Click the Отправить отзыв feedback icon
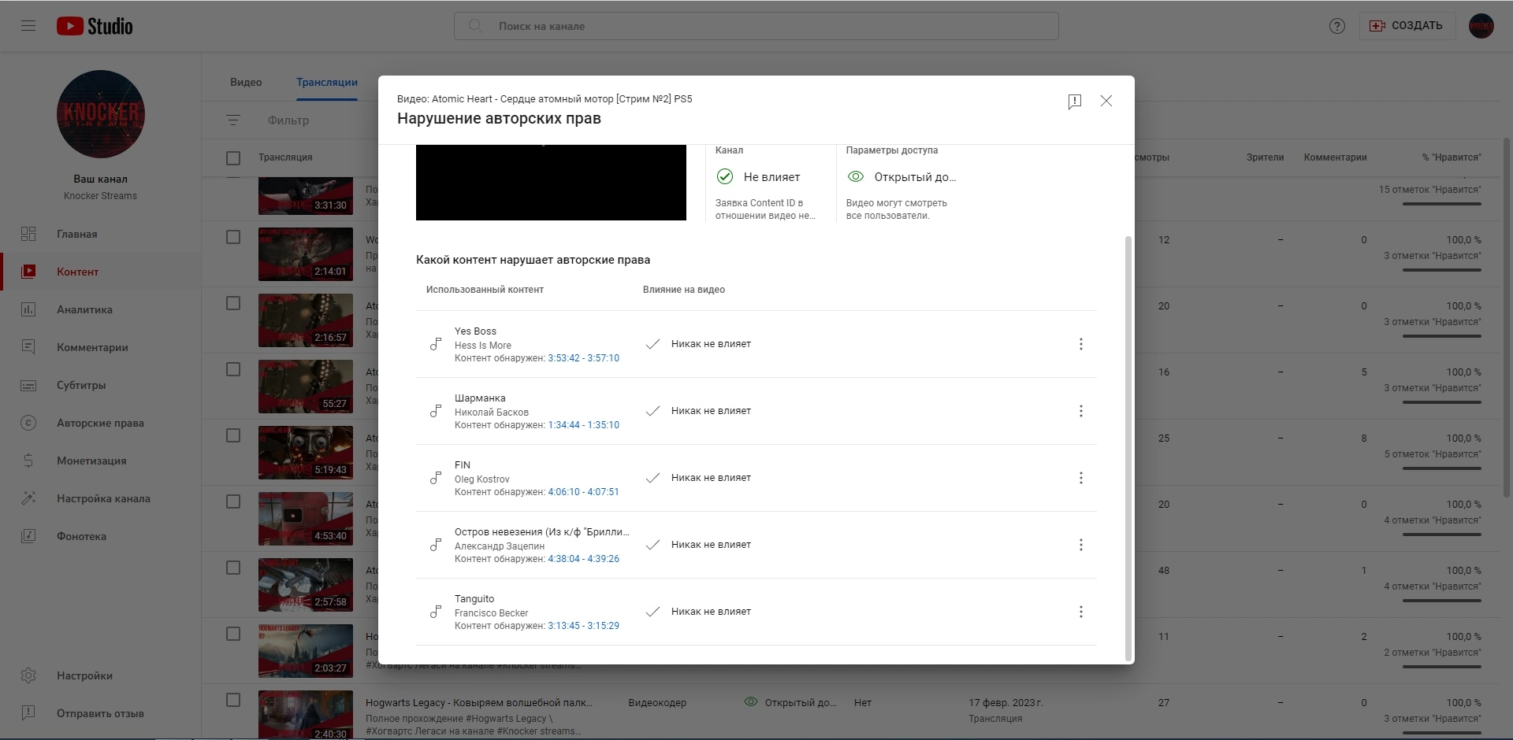This screenshot has width=1513, height=740. (x=28, y=713)
